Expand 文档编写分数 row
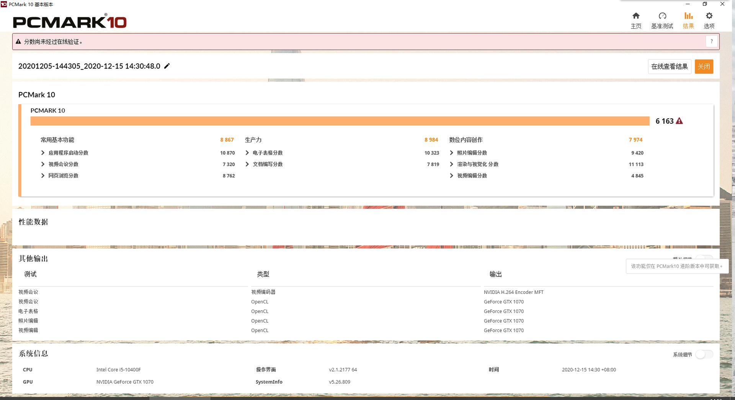This screenshot has width=735, height=400. [247, 164]
